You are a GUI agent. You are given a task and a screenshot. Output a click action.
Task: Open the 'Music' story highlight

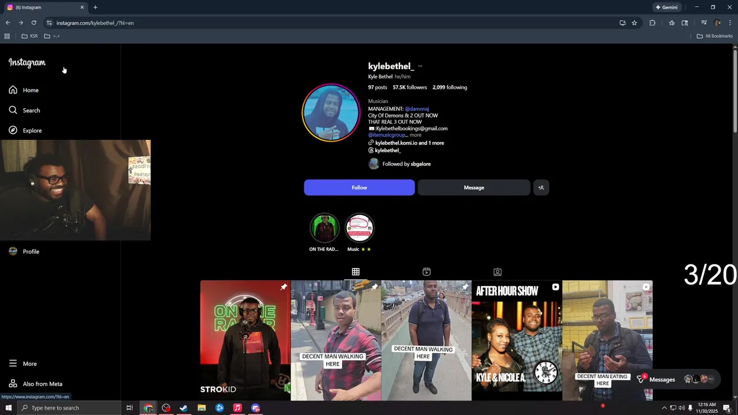359,232
